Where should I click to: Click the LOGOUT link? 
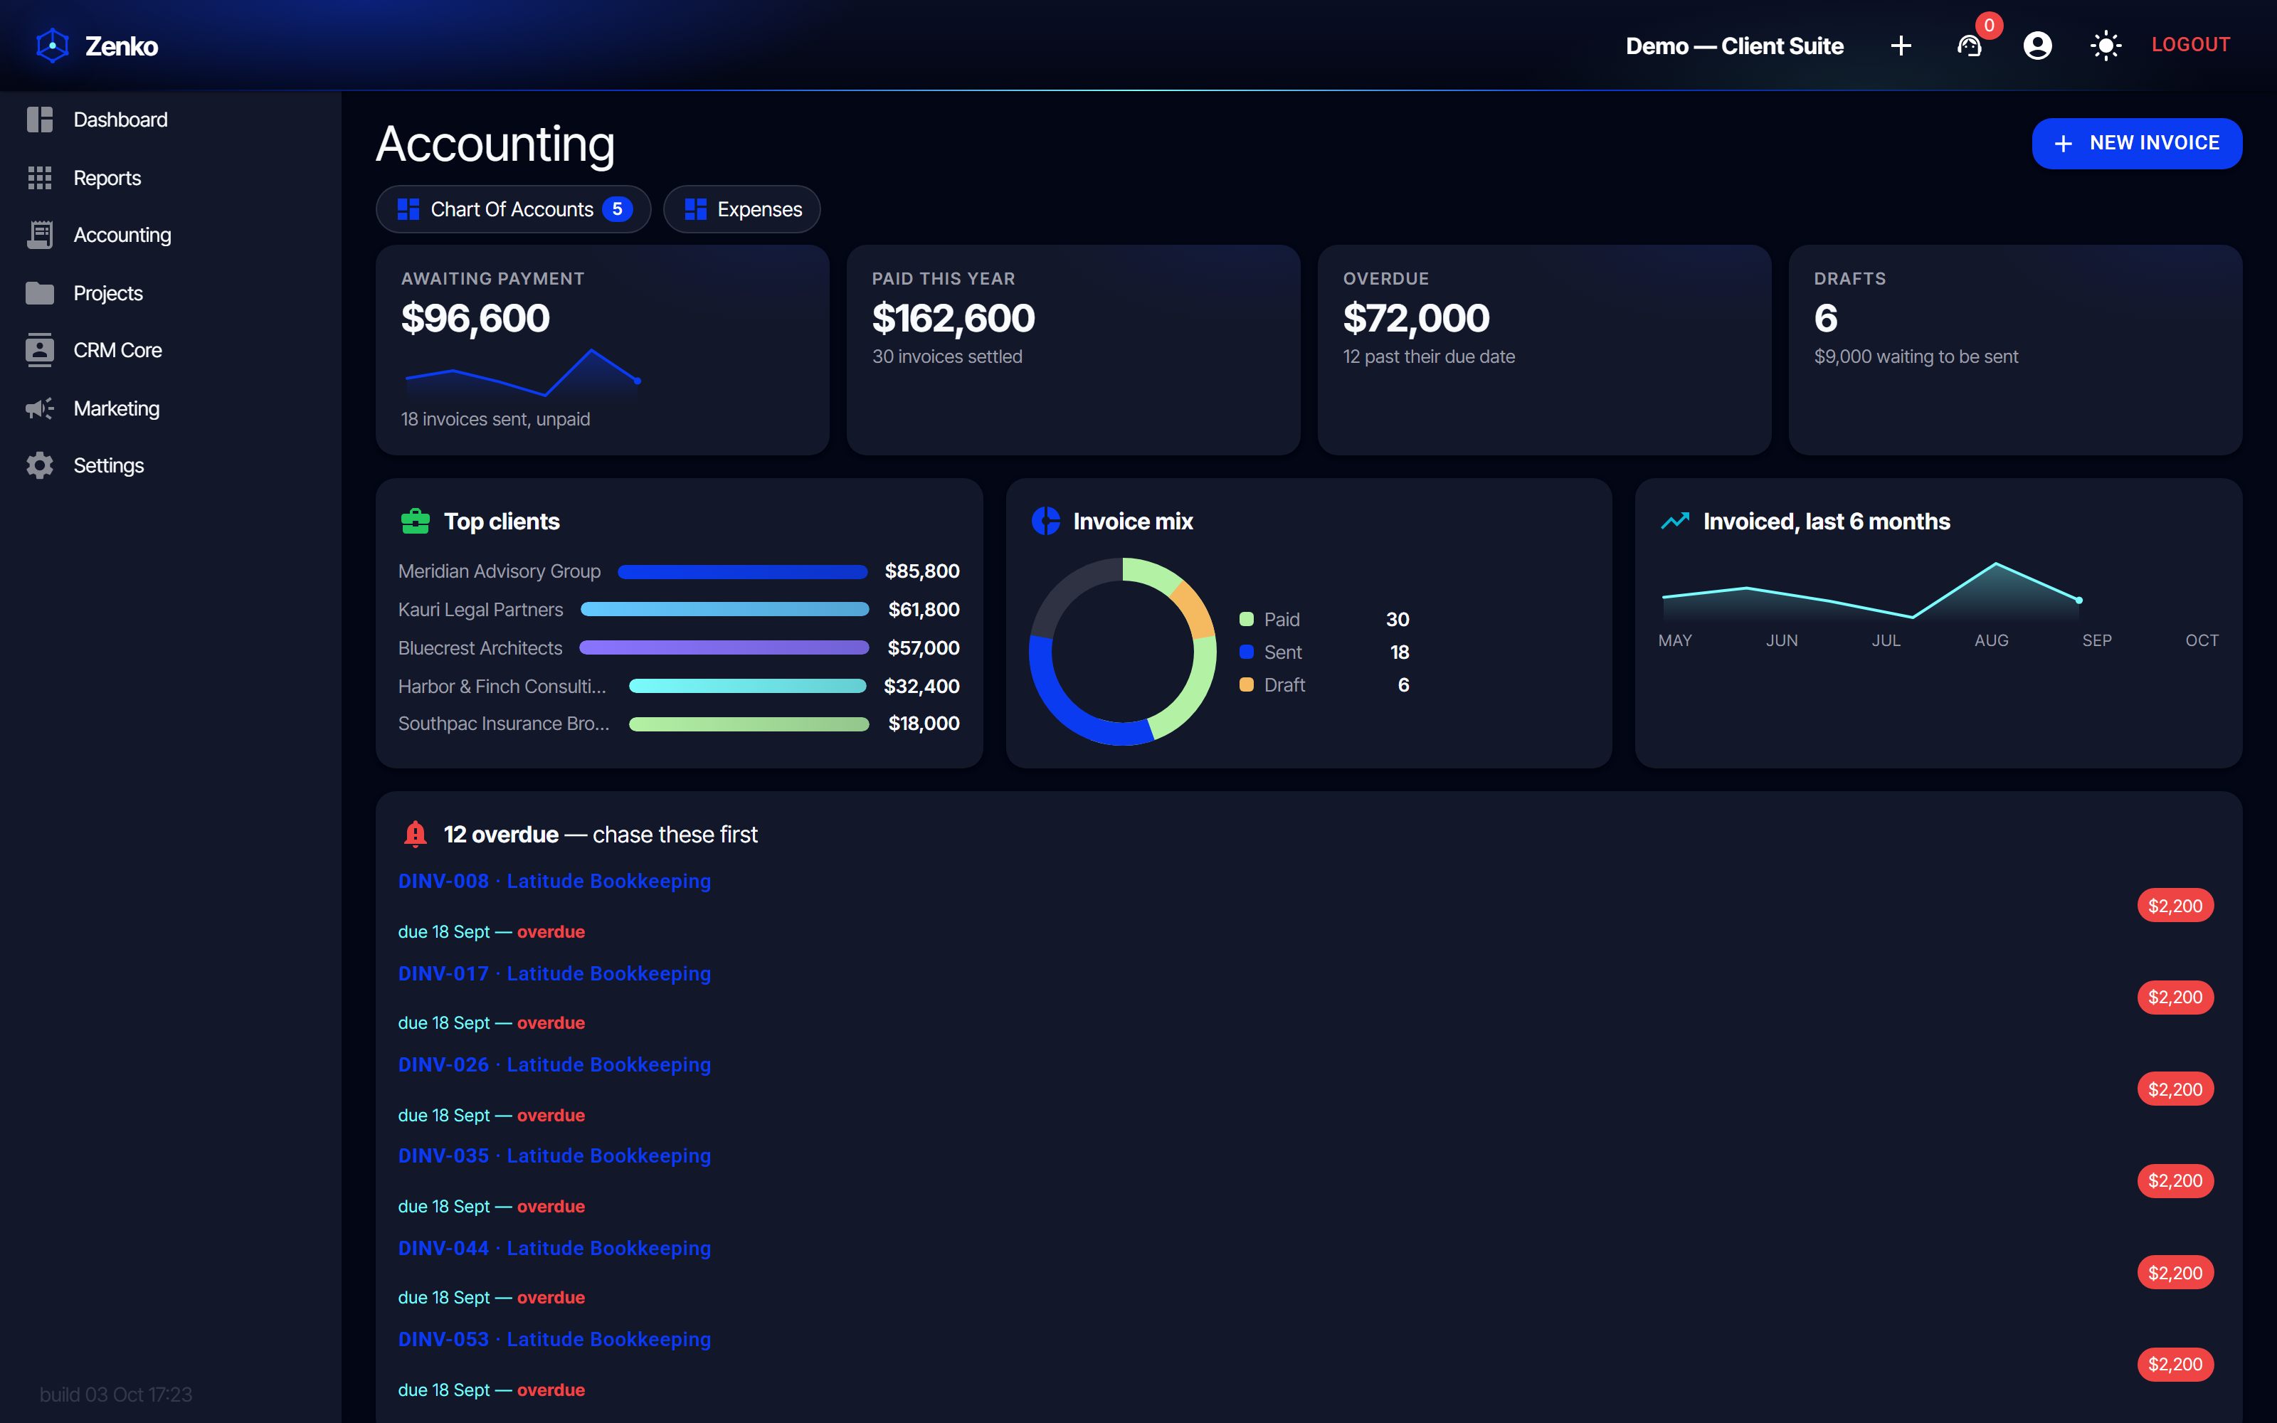point(2190,44)
